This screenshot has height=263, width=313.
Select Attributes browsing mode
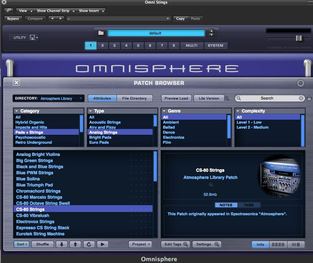pos(102,98)
